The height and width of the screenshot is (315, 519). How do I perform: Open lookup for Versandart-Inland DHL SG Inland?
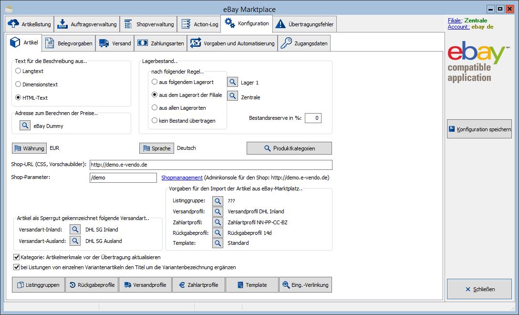tap(75, 229)
